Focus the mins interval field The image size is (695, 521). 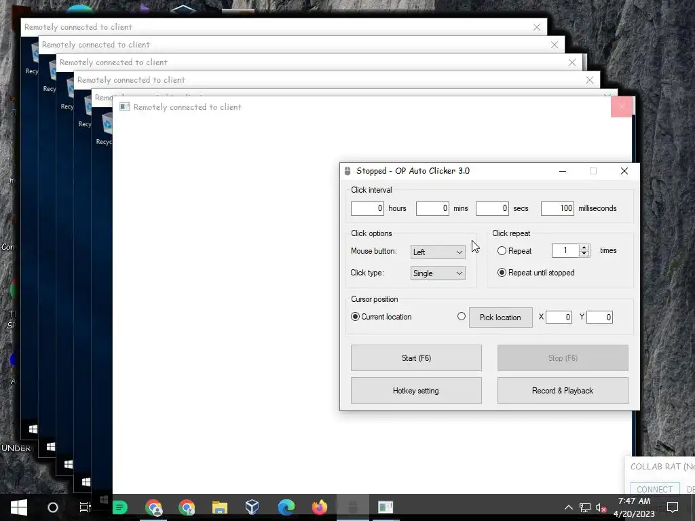(x=432, y=208)
